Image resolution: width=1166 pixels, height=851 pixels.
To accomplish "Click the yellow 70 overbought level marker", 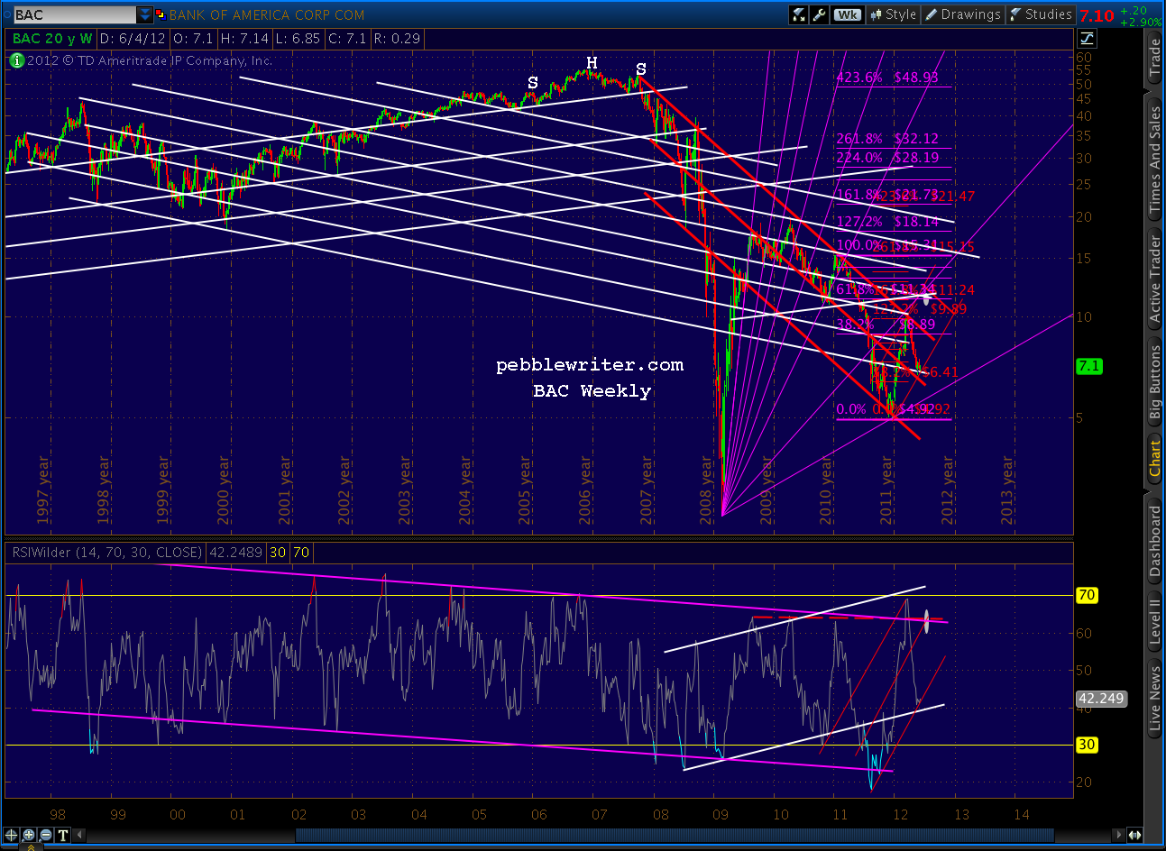I will click(1088, 595).
